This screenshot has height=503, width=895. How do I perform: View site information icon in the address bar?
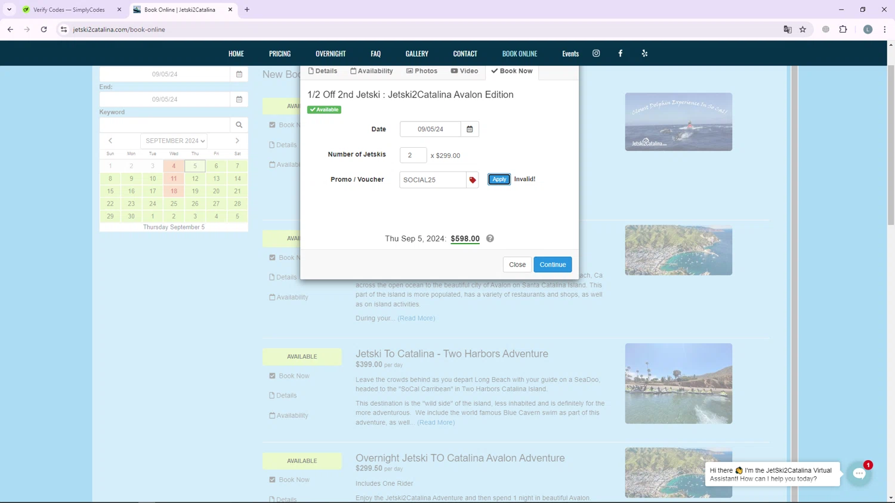[x=64, y=29]
